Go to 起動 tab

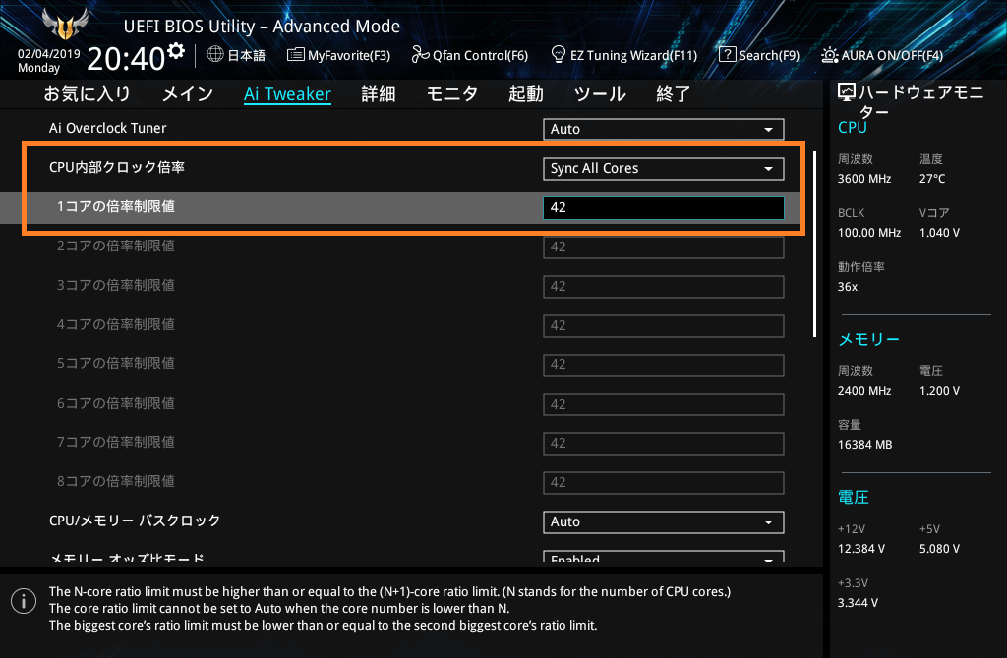(526, 94)
